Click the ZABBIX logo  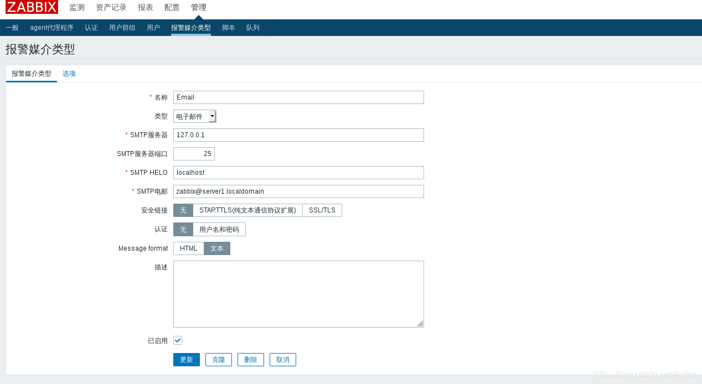[x=32, y=7]
